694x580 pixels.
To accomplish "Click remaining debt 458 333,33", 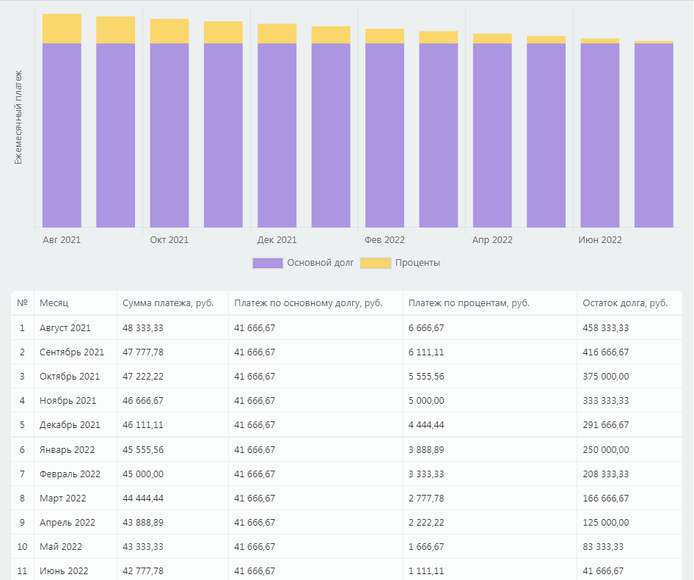I will coord(605,328).
